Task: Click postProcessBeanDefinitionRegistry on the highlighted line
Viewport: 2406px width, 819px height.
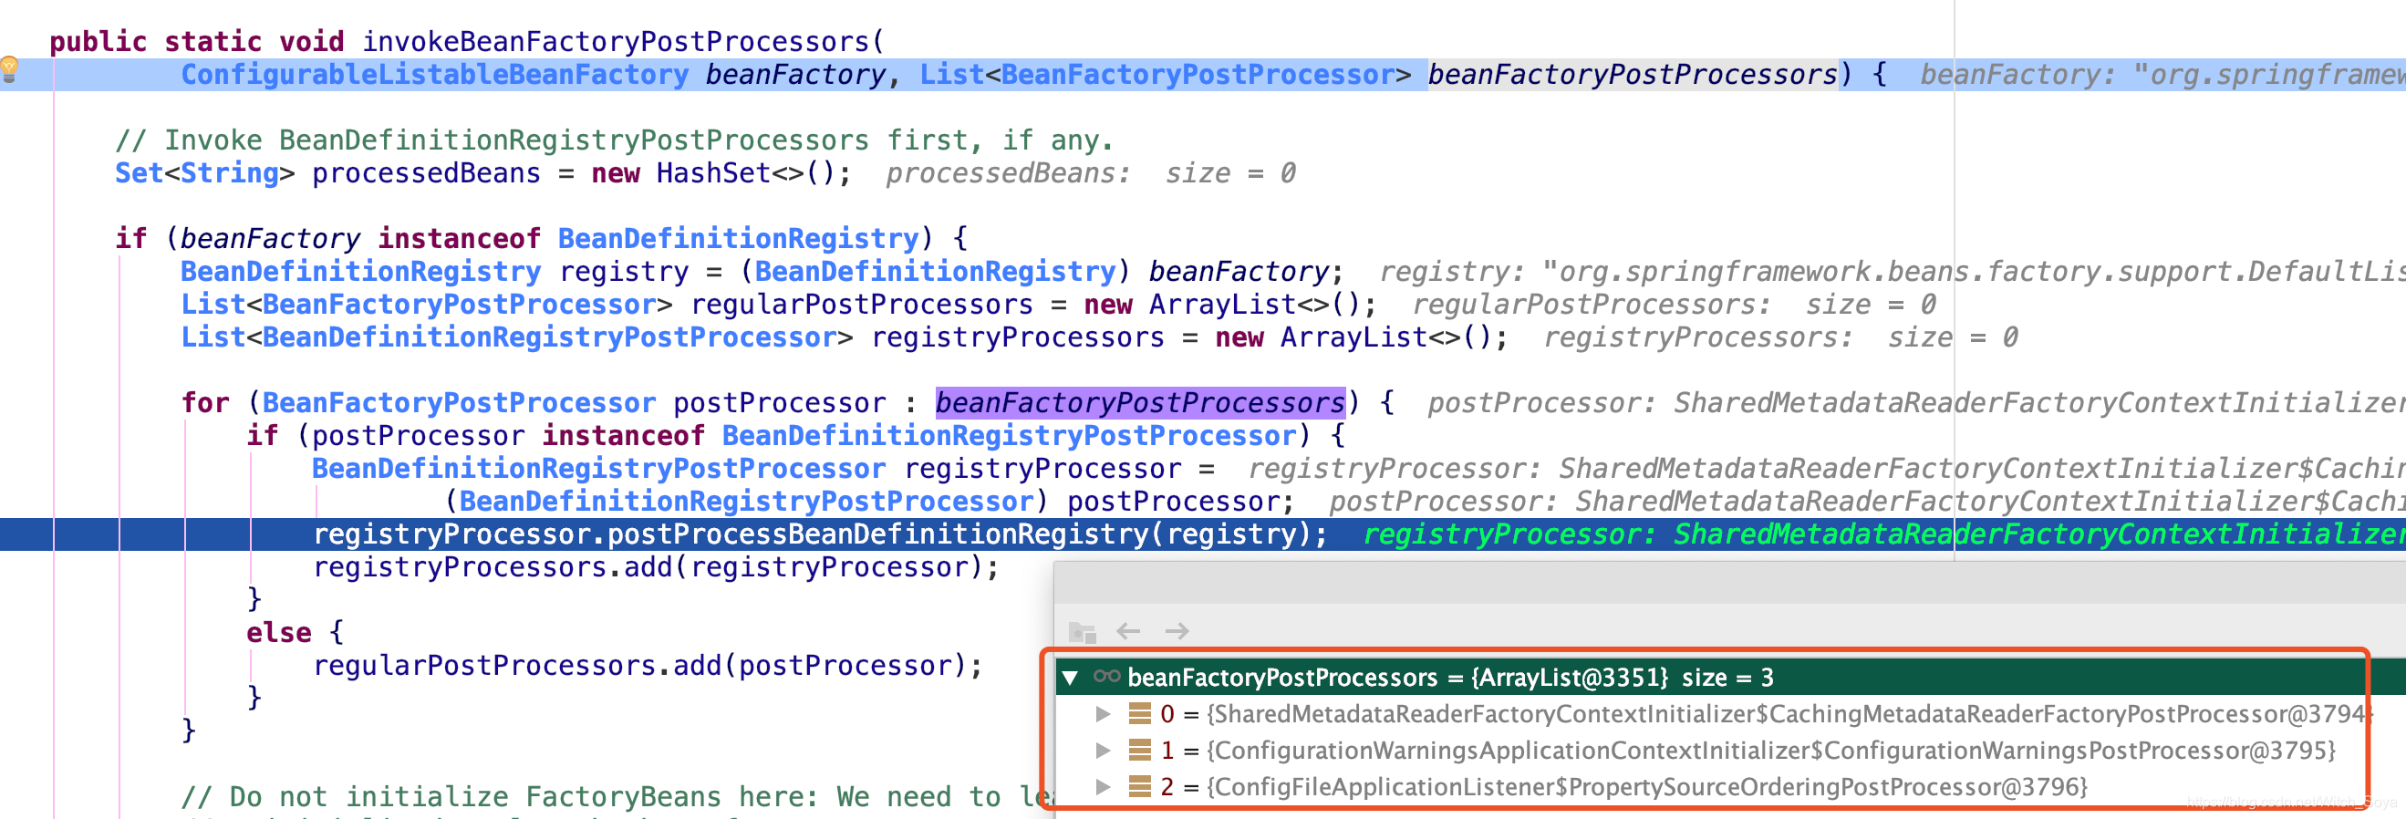Action: [x=878, y=534]
